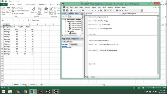Open the mysecondprogram procedure dropdown
The image size is (167, 94).
tap(157, 14)
